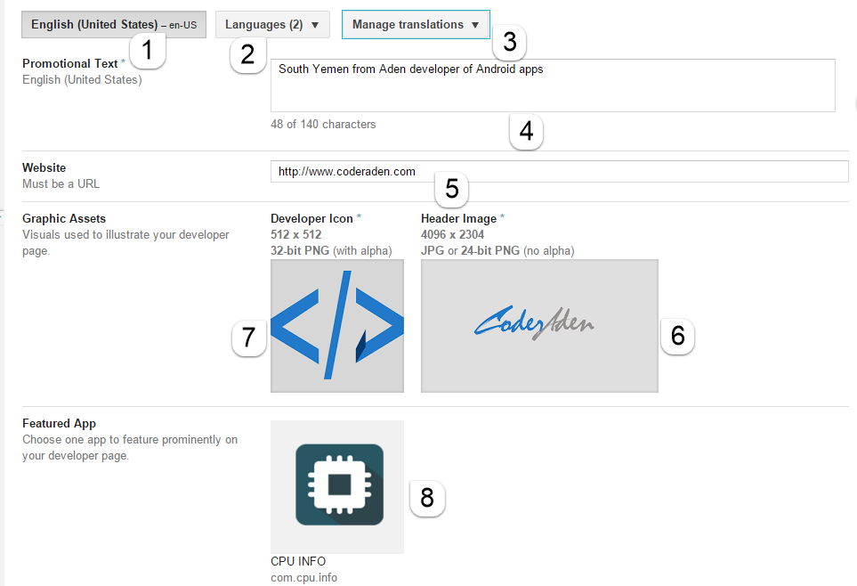Click the number 3 callout marker
857x586 pixels.
(509, 42)
